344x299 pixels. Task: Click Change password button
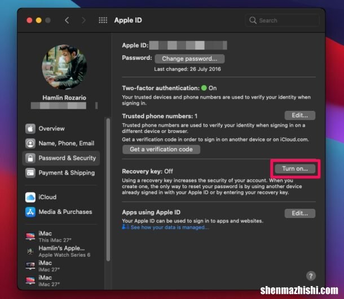tap(189, 59)
